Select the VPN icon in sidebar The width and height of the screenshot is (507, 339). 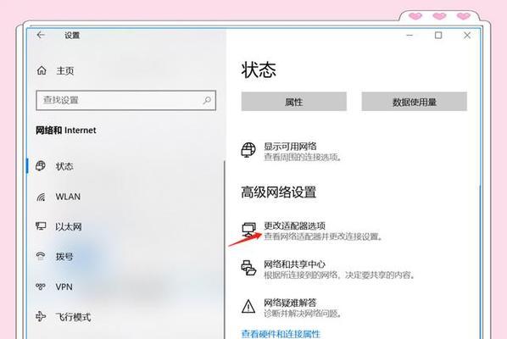pos(41,286)
